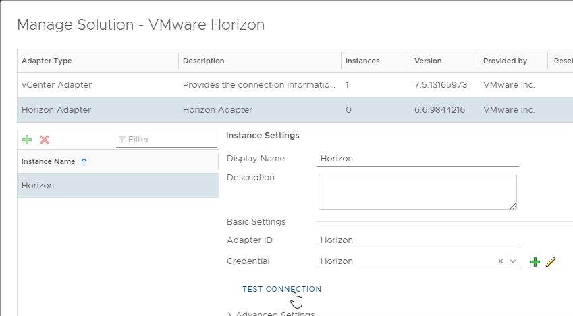Click the Adapter Type column header
Screen dimensions: 573x316
coord(98,61)
